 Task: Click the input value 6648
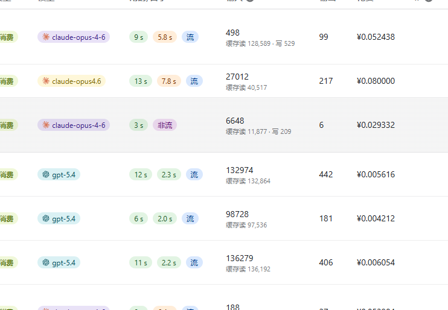(235, 121)
